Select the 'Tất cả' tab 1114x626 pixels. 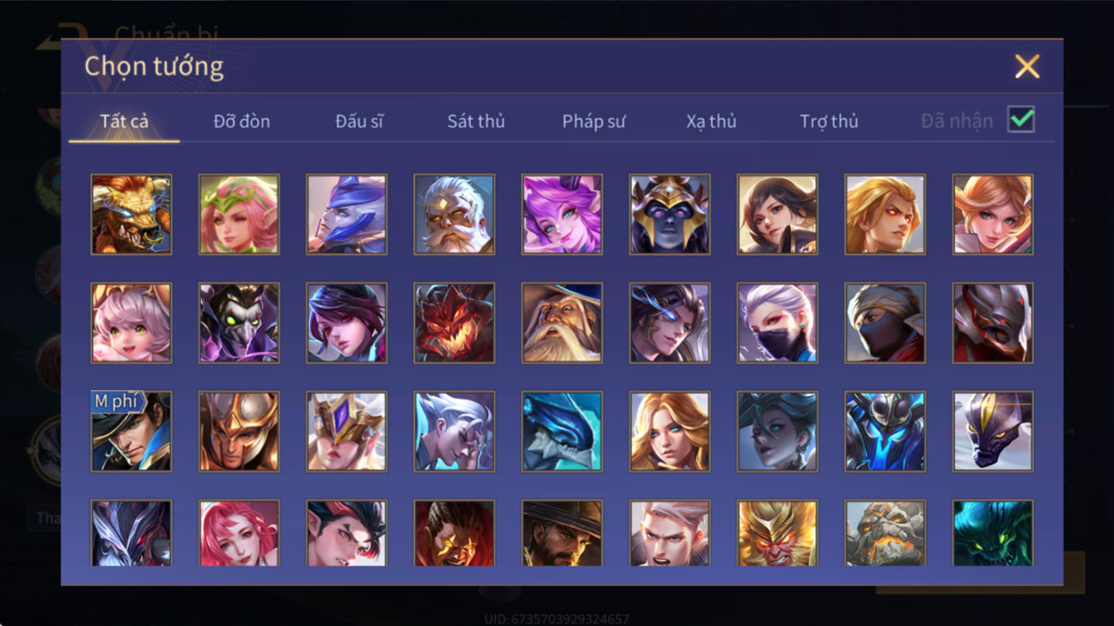(124, 121)
